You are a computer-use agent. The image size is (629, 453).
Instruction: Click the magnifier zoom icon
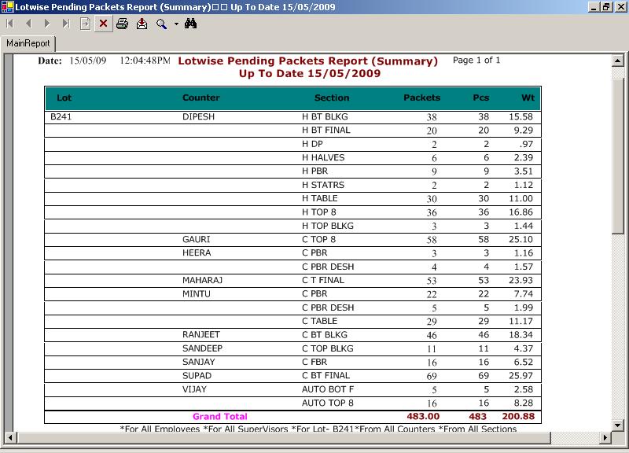tap(161, 24)
